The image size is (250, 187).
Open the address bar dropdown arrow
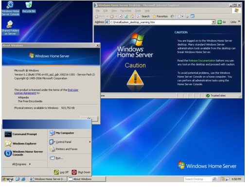[214, 22]
